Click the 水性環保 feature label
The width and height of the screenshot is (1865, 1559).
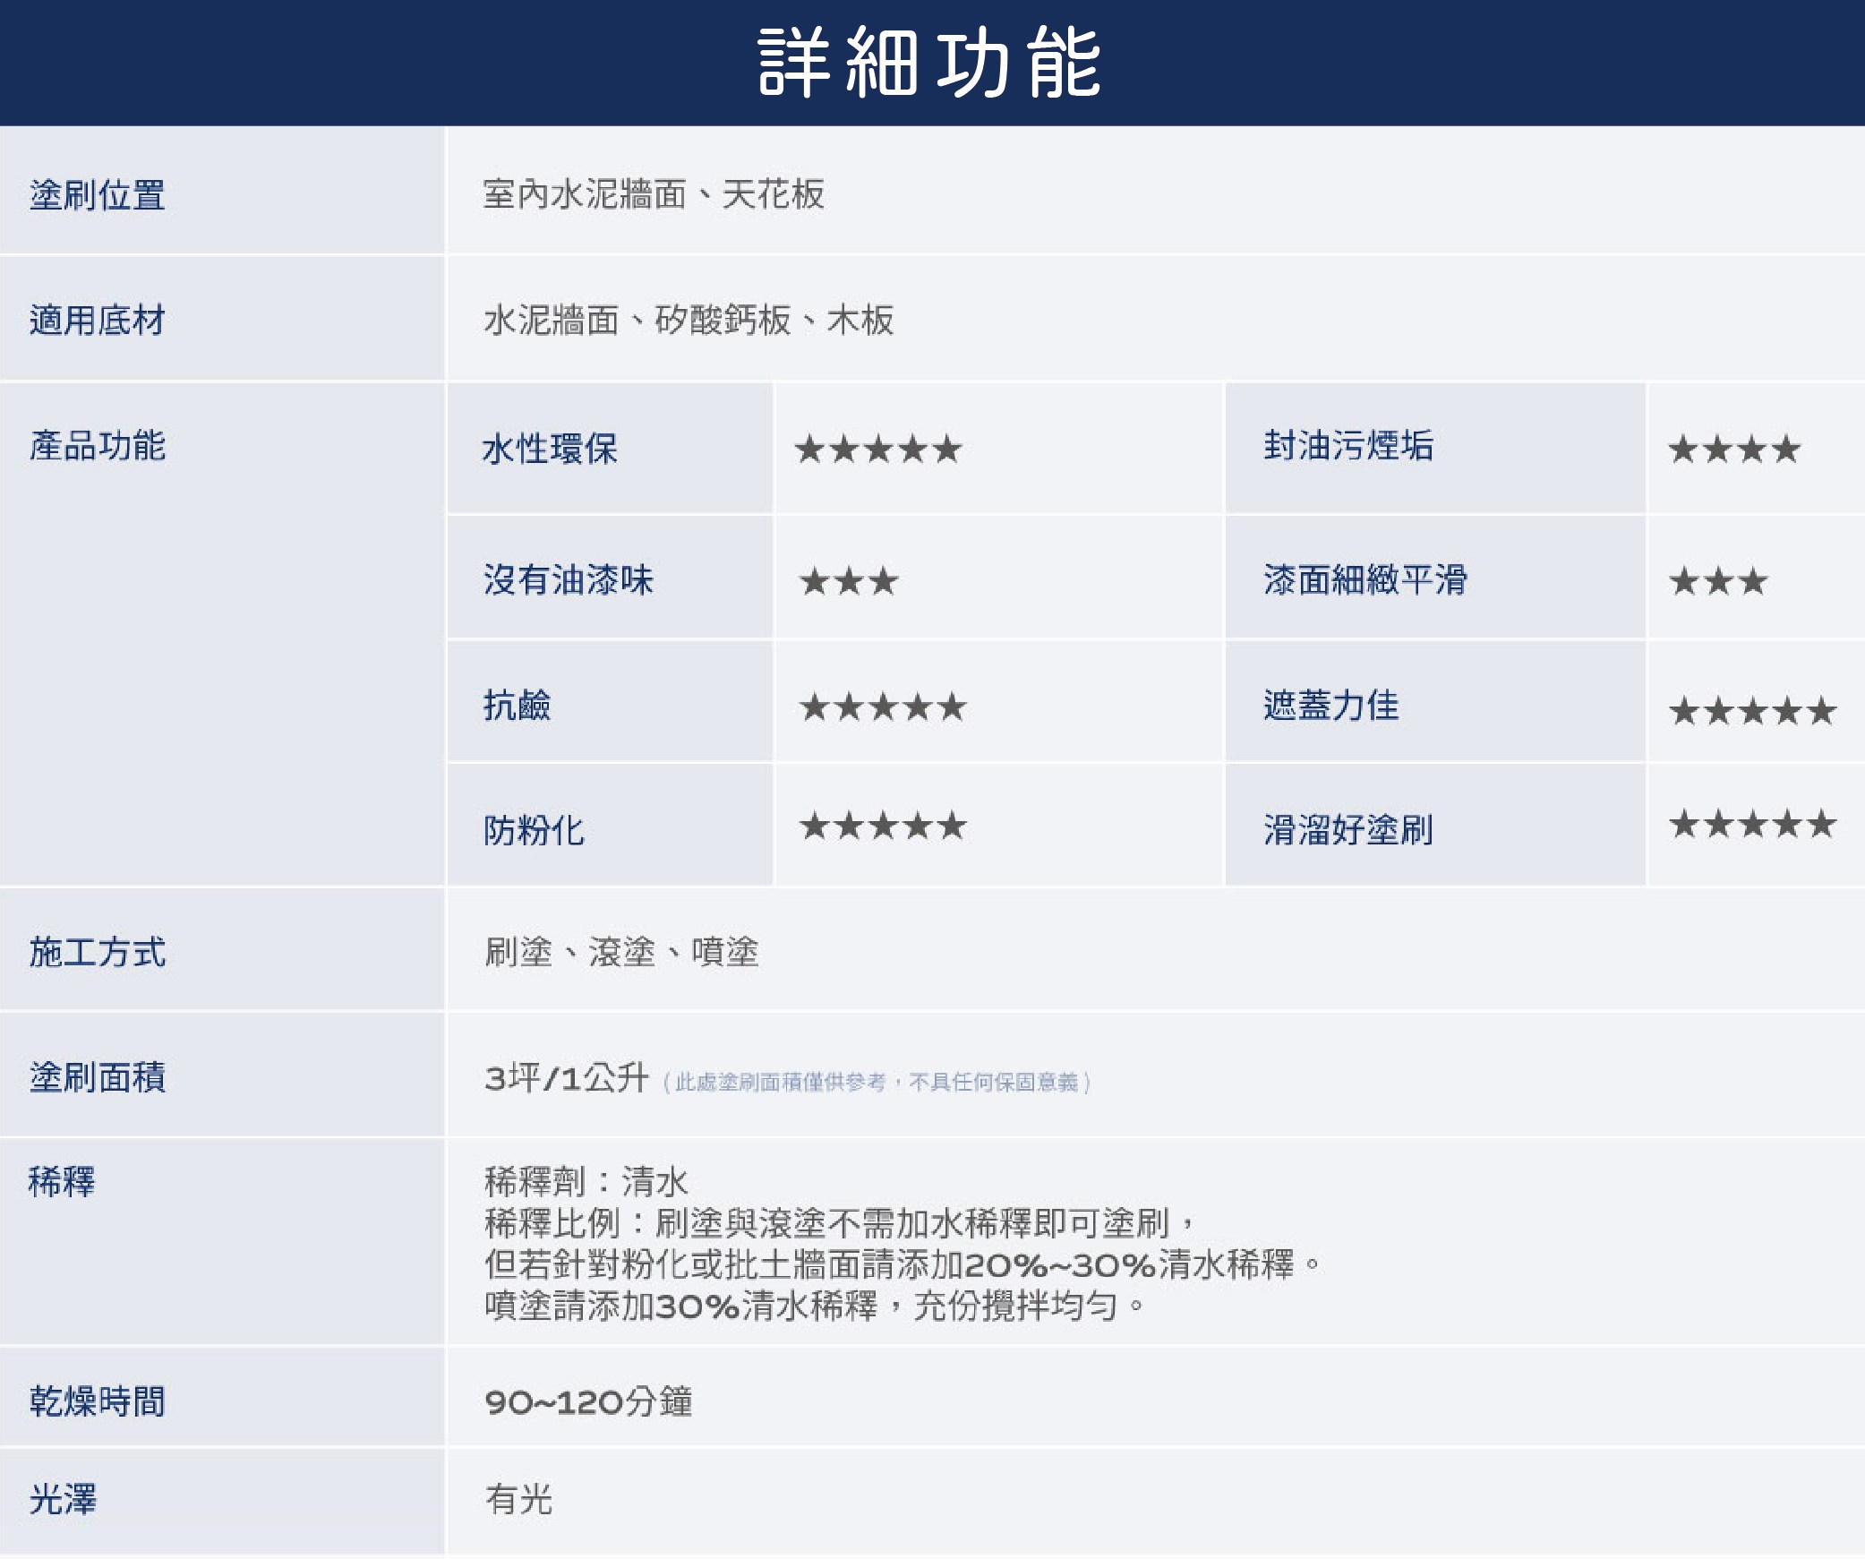tap(550, 449)
